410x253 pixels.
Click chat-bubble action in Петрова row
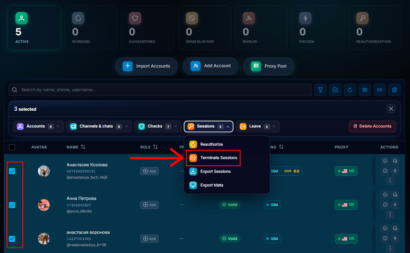click(x=395, y=194)
